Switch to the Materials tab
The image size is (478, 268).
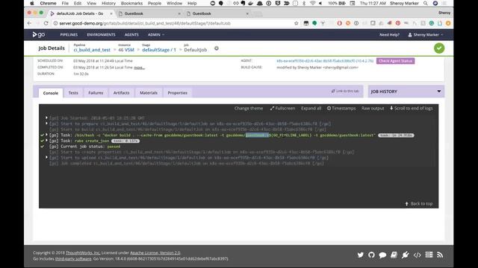pos(149,92)
